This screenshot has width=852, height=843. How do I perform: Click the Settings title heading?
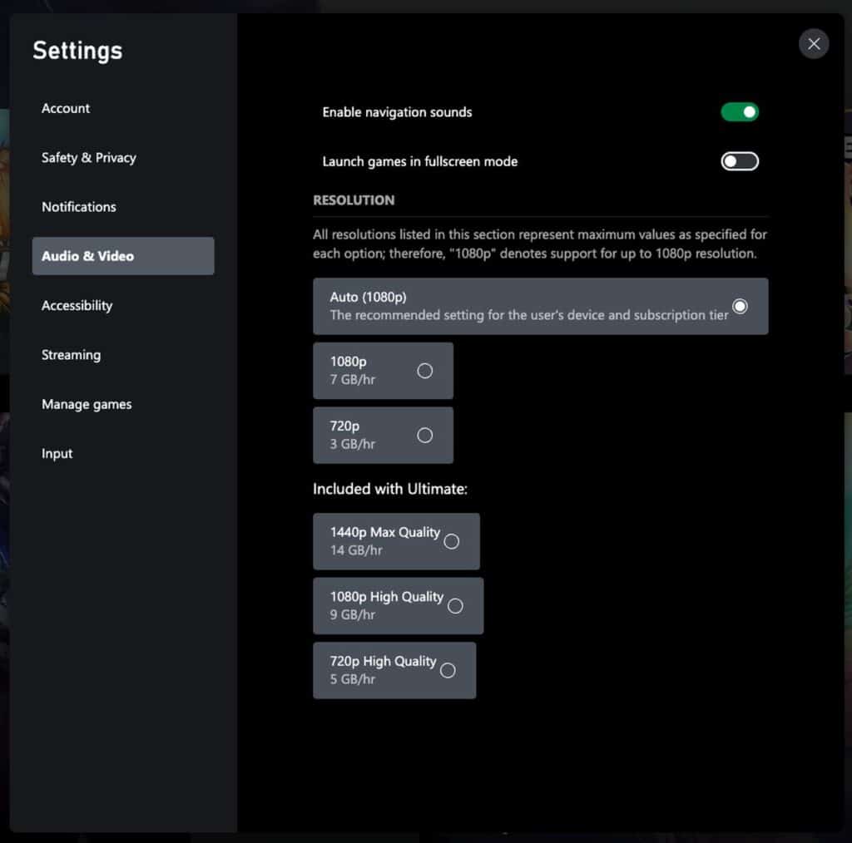77,51
